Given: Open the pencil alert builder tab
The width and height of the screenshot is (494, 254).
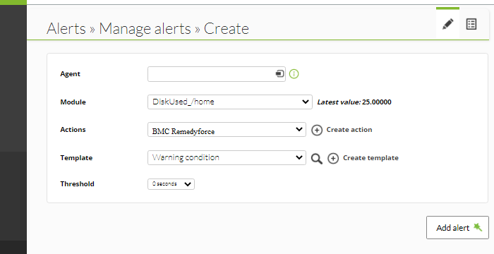Looking at the screenshot, I should [447, 24].
